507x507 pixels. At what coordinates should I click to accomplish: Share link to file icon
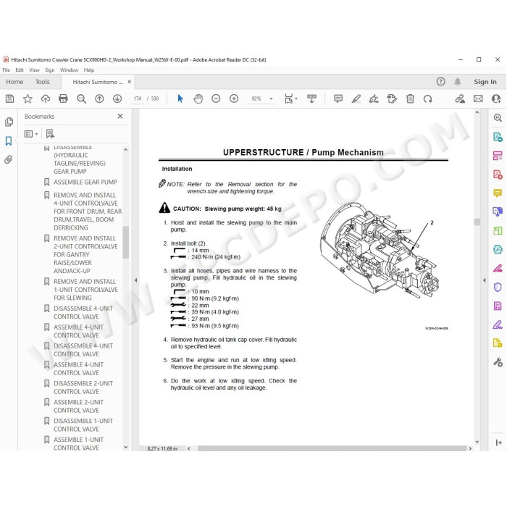460,99
